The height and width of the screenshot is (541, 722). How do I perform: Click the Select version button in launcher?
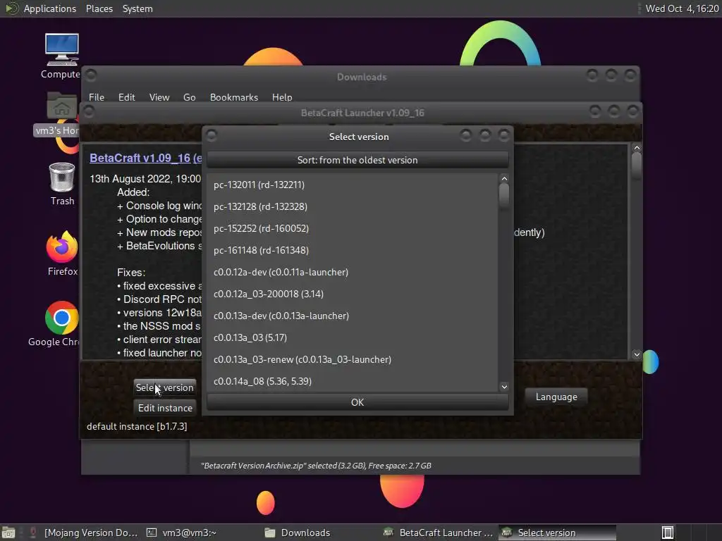(165, 388)
